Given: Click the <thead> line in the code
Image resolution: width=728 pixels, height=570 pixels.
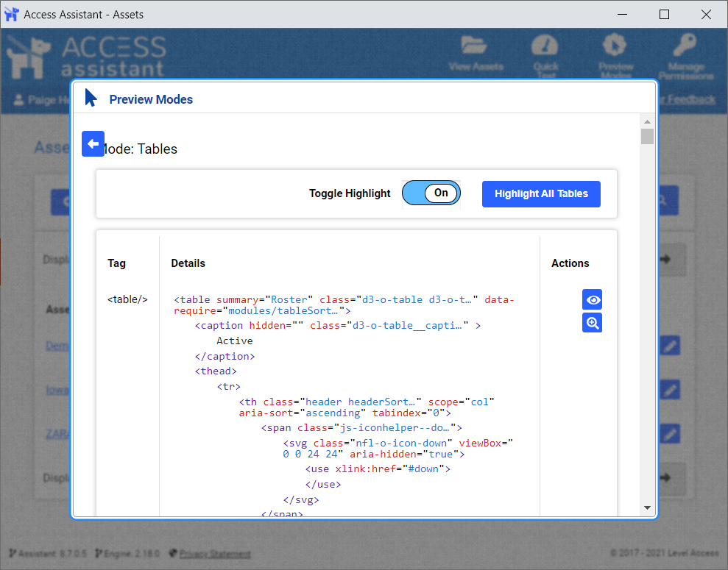Looking at the screenshot, I should click(216, 371).
